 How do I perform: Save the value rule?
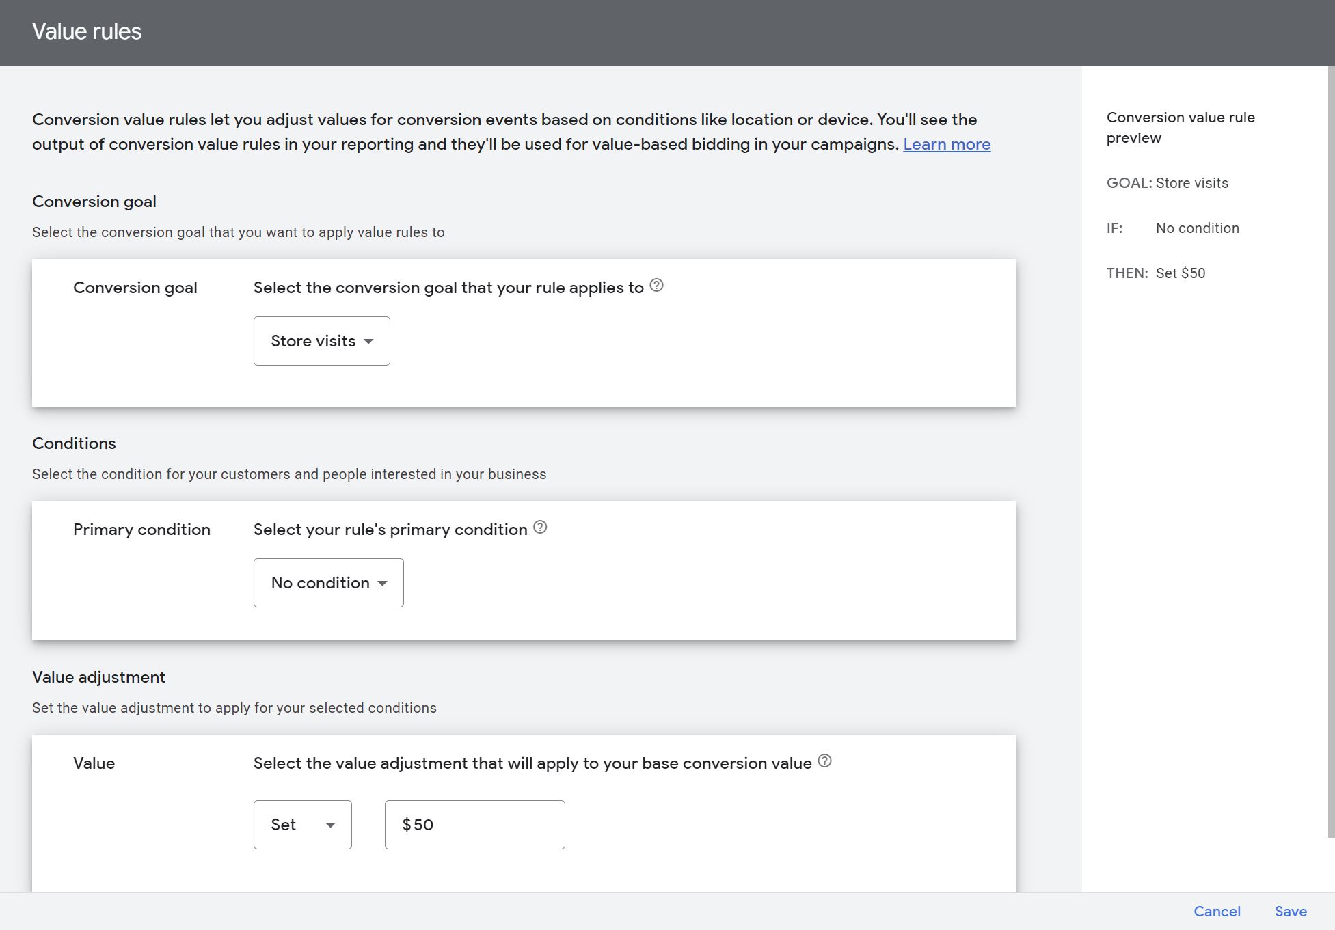click(x=1290, y=912)
